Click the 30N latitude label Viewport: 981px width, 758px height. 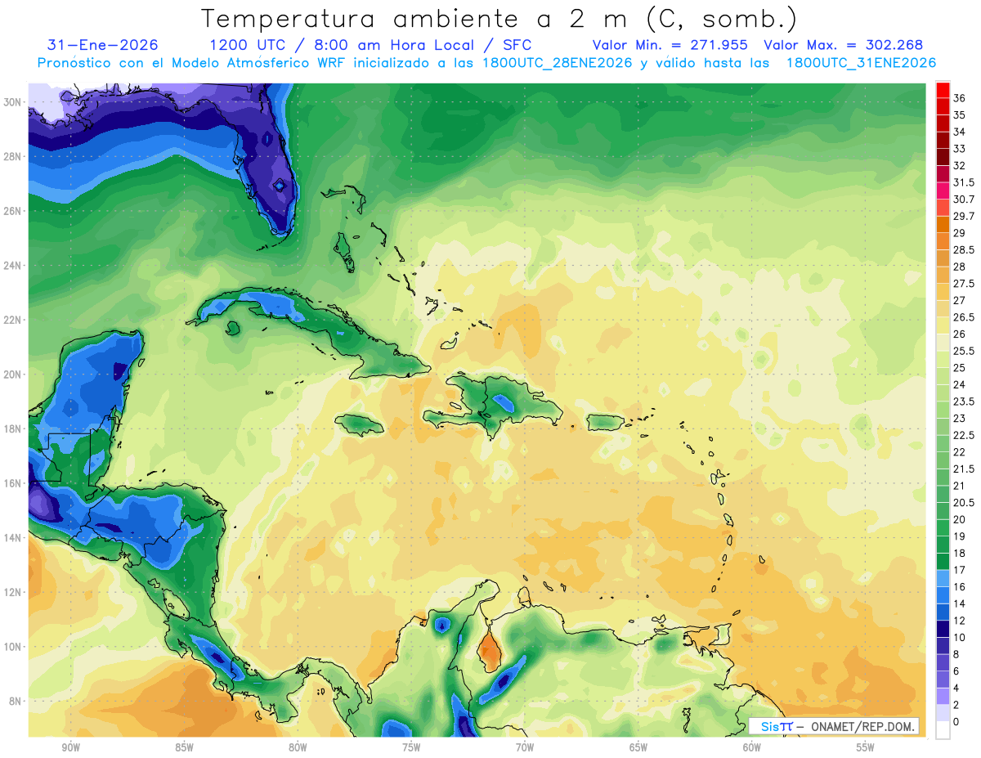(12, 101)
